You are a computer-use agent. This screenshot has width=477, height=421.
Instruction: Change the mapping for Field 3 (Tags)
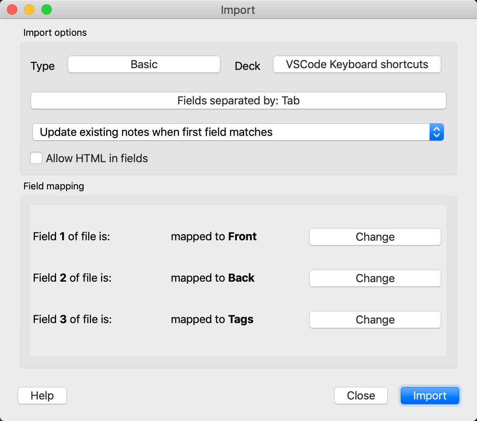(x=374, y=319)
